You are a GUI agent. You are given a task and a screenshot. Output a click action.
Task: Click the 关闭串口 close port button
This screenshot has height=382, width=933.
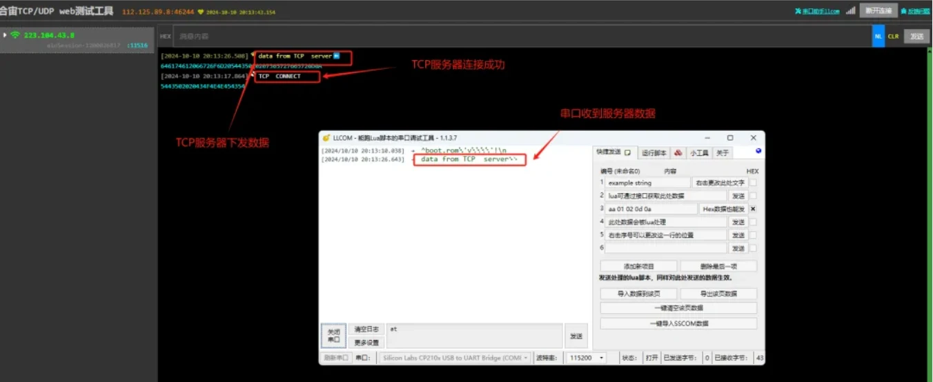point(333,336)
